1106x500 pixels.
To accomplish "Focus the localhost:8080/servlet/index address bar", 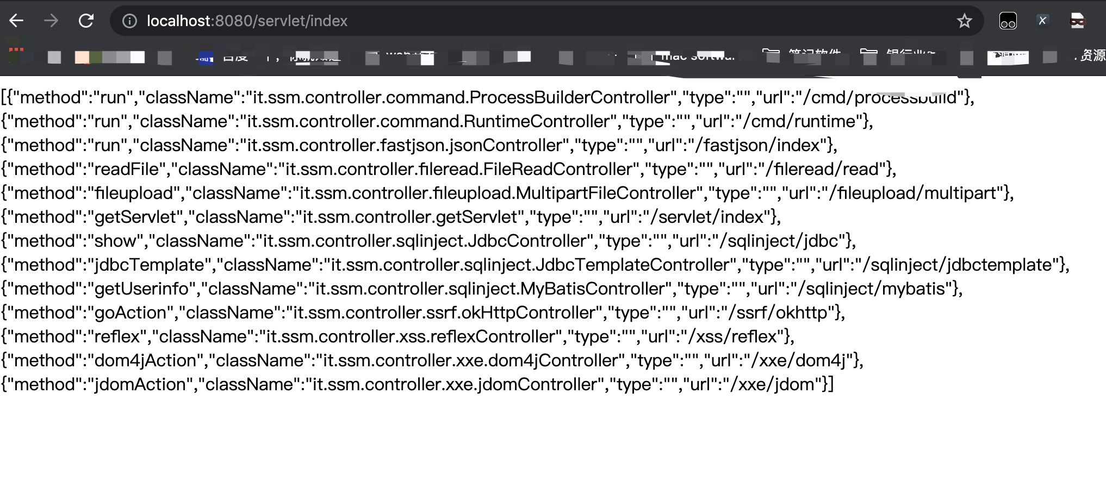I will tap(489, 21).
